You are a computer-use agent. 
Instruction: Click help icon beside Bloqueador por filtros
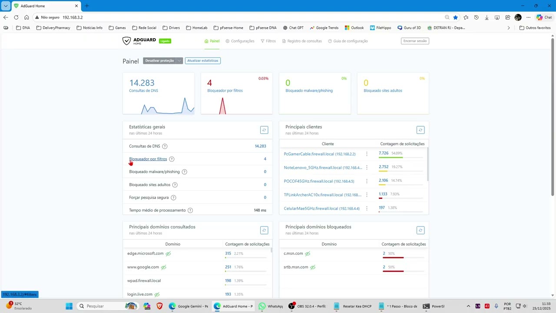(x=172, y=159)
